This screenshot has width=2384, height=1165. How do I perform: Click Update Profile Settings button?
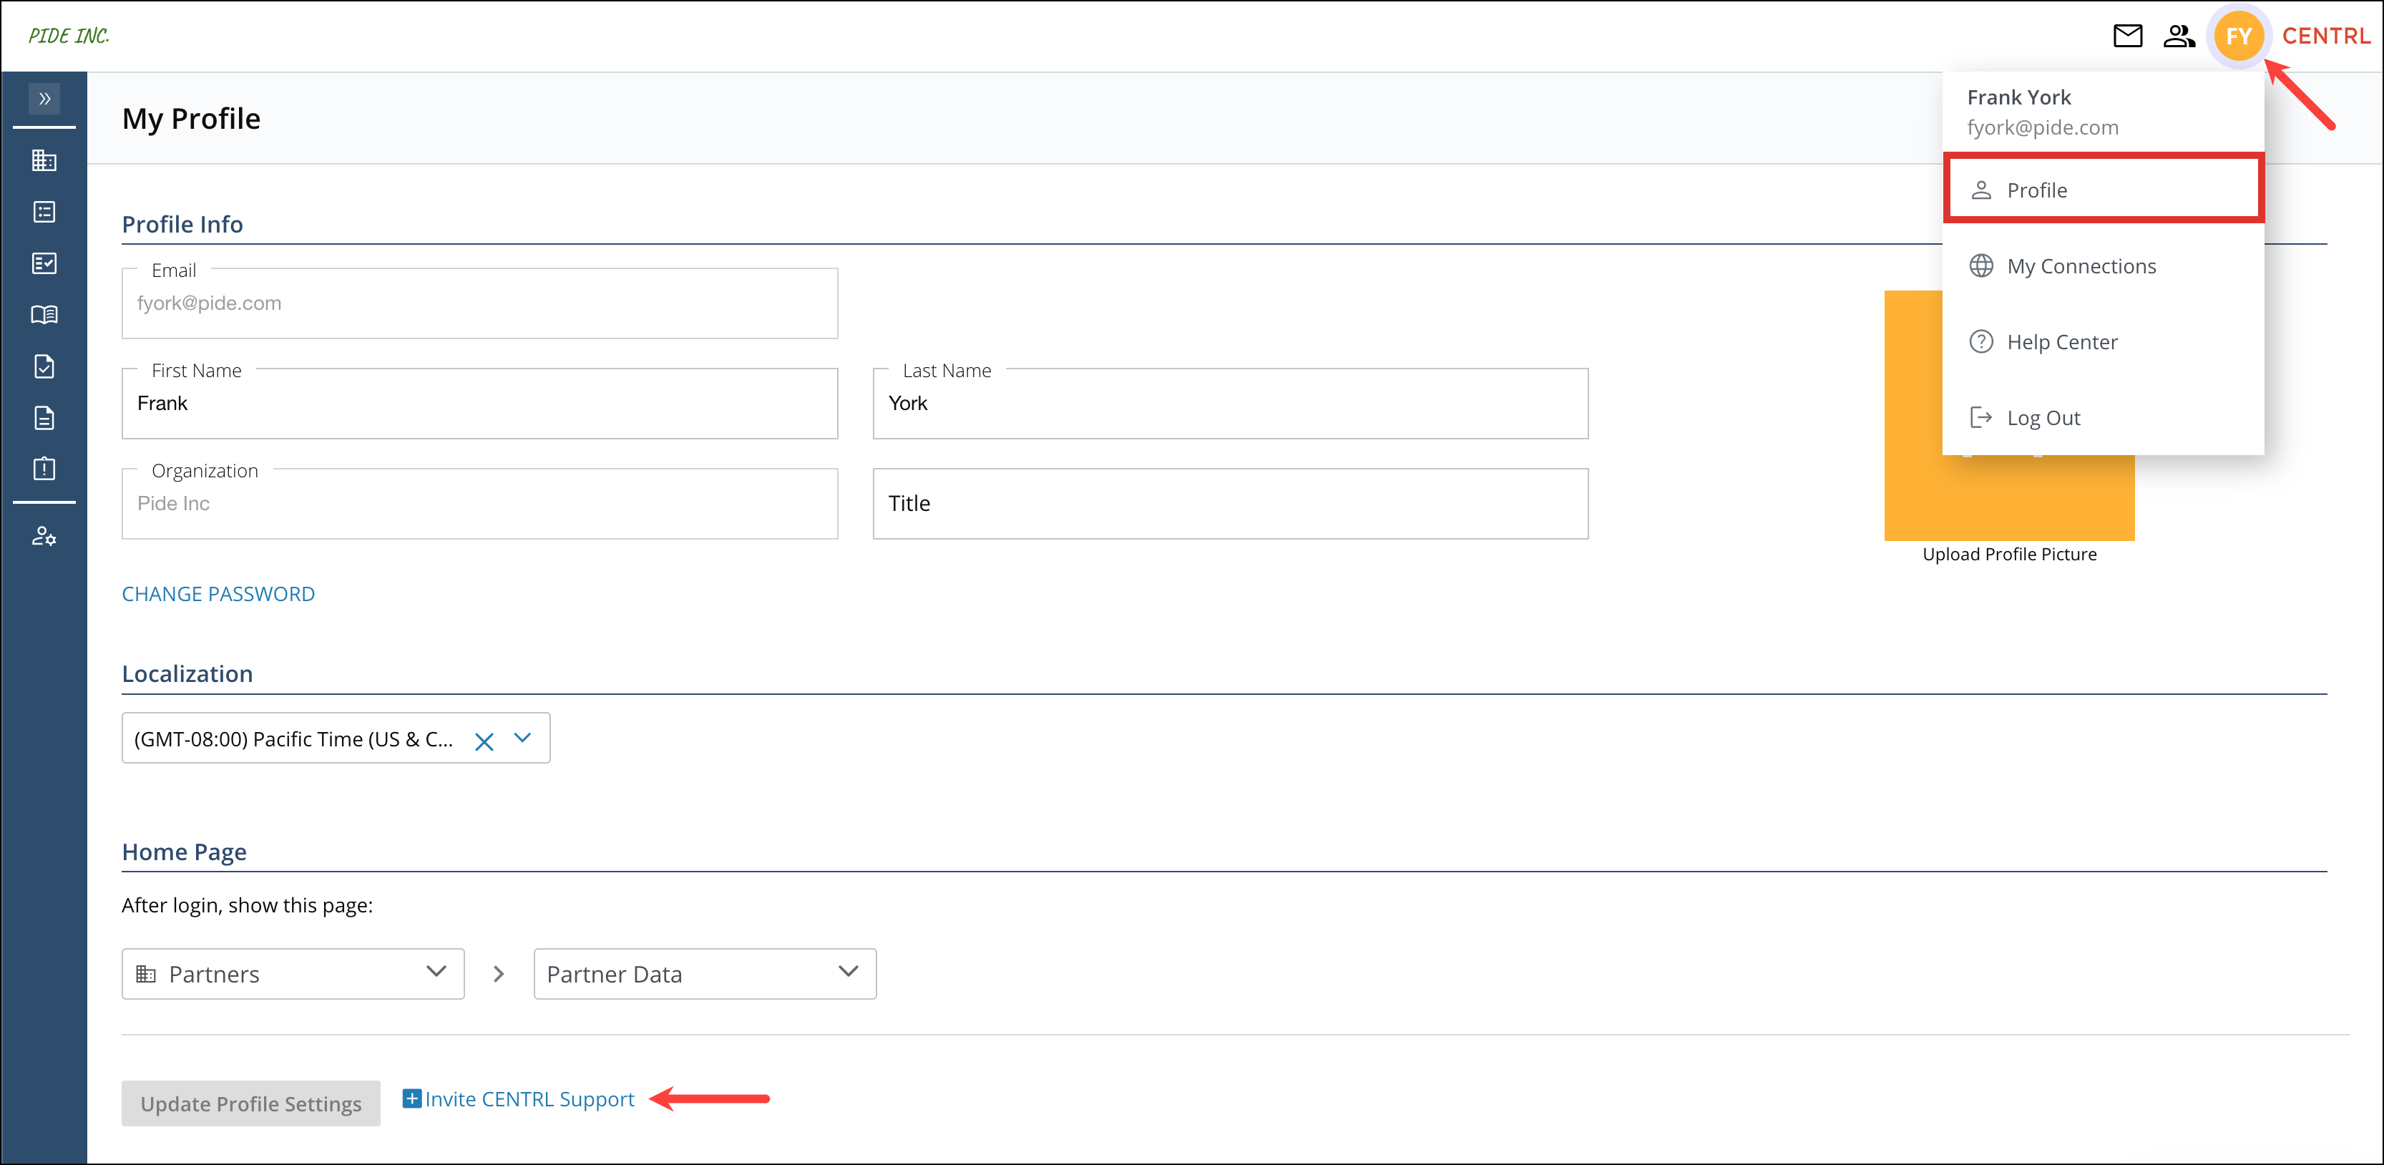click(x=251, y=1103)
